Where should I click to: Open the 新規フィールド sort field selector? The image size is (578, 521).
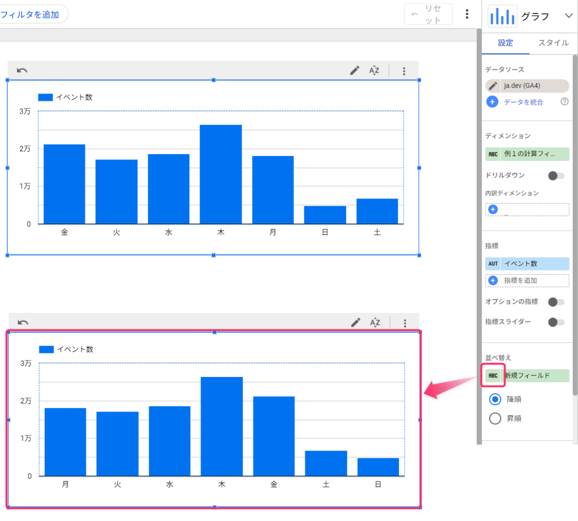point(527,375)
